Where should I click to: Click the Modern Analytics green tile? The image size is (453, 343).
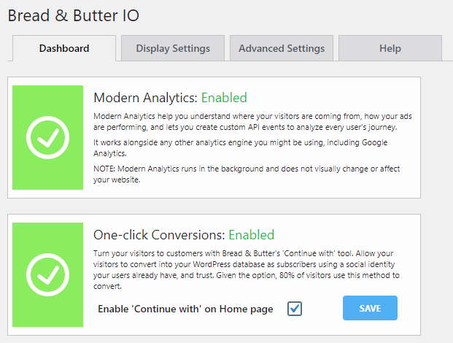tap(47, 137)
